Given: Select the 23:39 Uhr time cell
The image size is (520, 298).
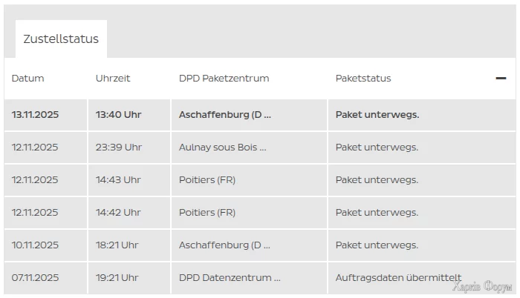Looking at the screenshot, I should tap(118, 148).
